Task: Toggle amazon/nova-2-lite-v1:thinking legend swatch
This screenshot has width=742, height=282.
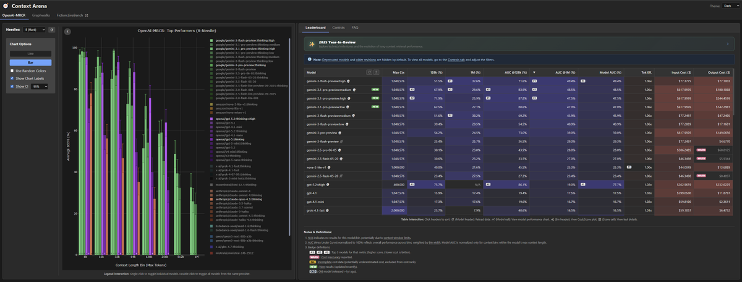Action: (x=211, y=105)
